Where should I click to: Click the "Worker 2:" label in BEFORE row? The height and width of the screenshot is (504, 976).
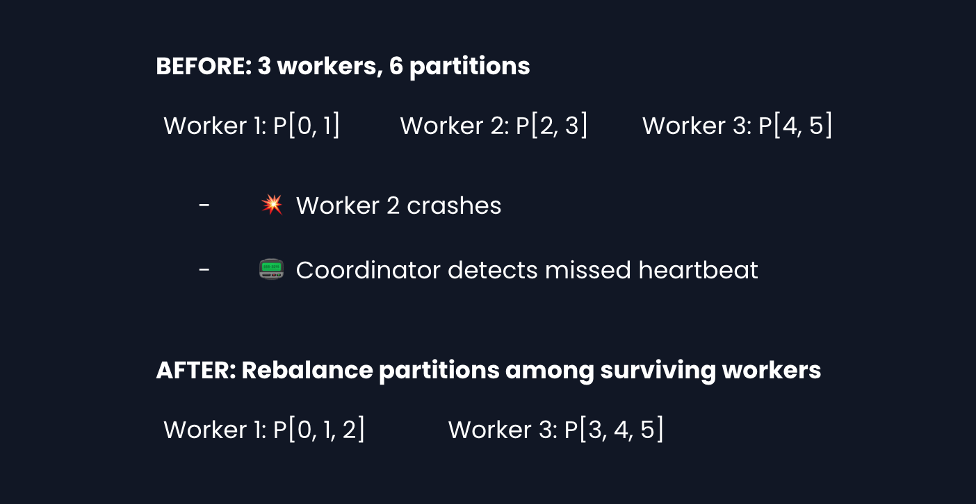[455, 126]
